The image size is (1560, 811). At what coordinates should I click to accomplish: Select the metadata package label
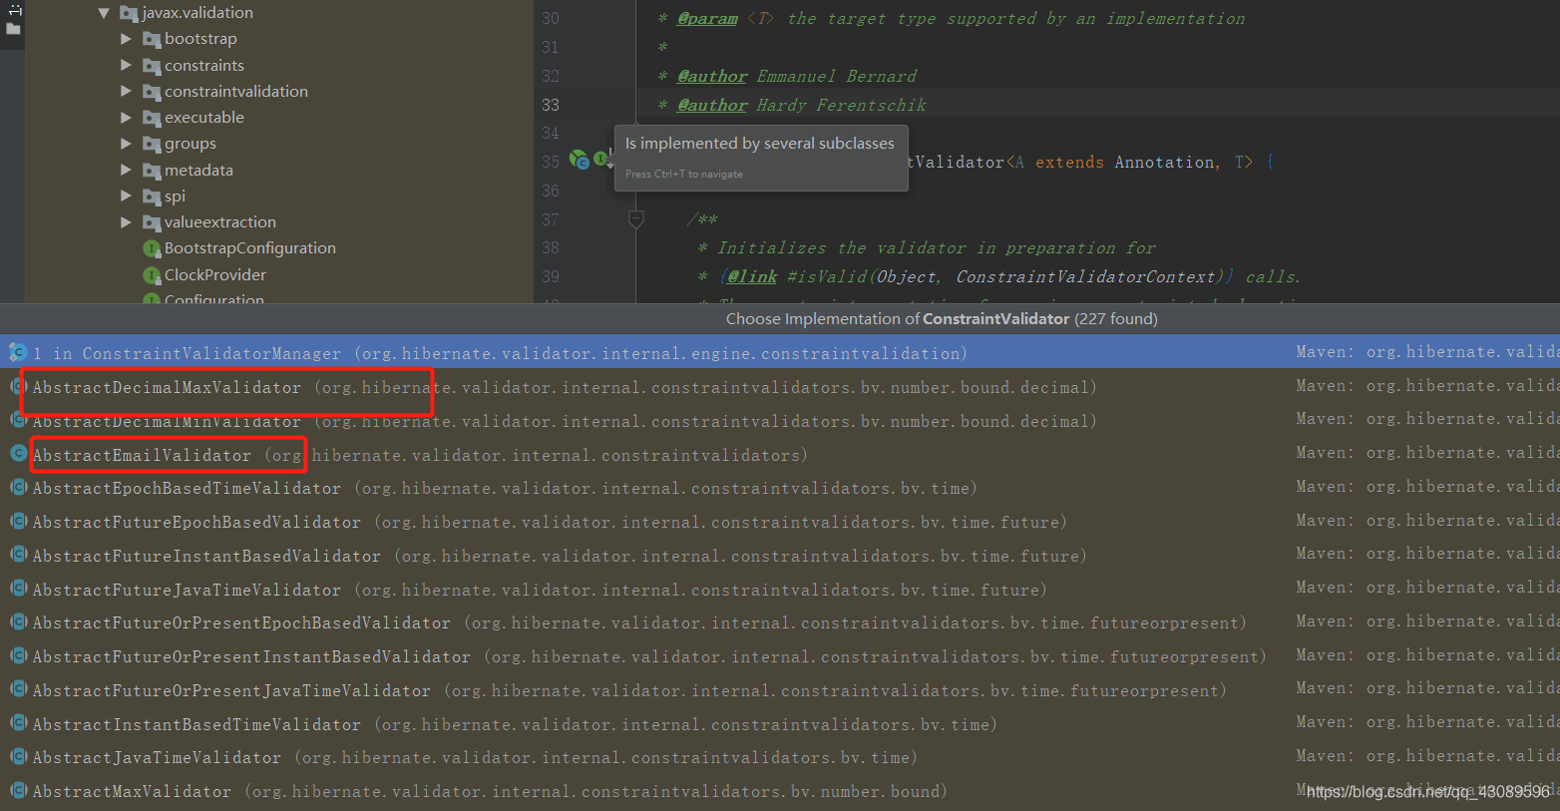tap(198, 170)
